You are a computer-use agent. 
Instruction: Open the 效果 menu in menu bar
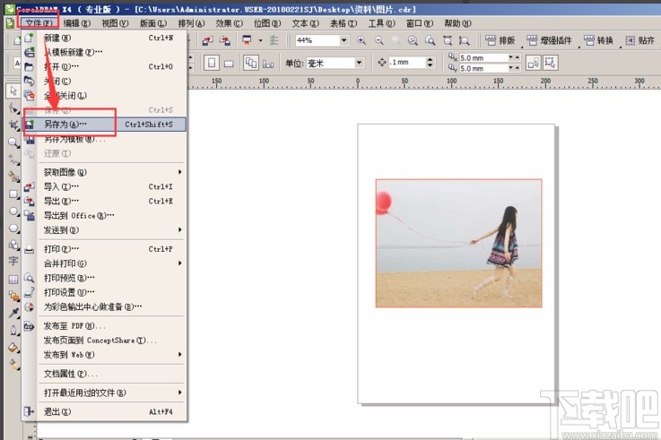click(x=230, y=23)
